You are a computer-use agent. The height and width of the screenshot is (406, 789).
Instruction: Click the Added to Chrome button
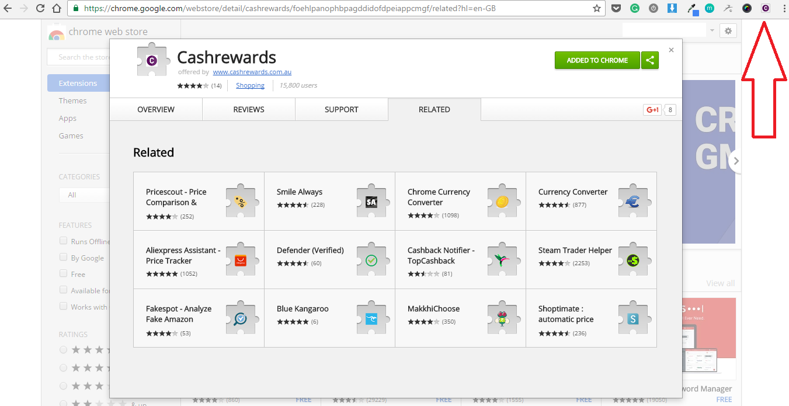click(597, 60)
